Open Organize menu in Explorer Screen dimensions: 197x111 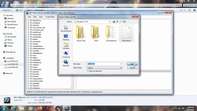click(7, 10)
